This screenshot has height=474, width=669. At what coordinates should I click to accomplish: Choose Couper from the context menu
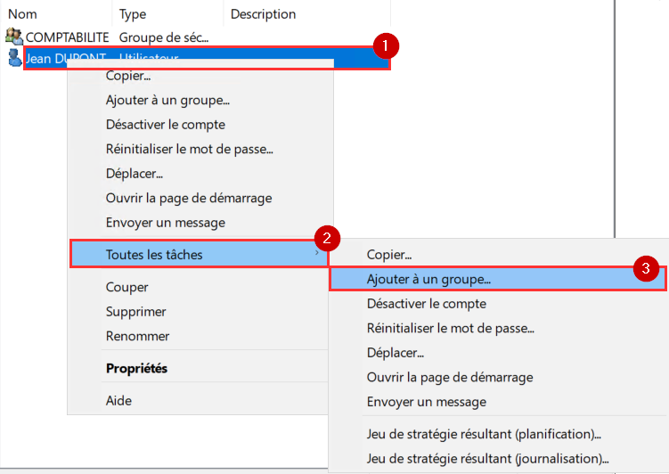(x=127, y=287)
